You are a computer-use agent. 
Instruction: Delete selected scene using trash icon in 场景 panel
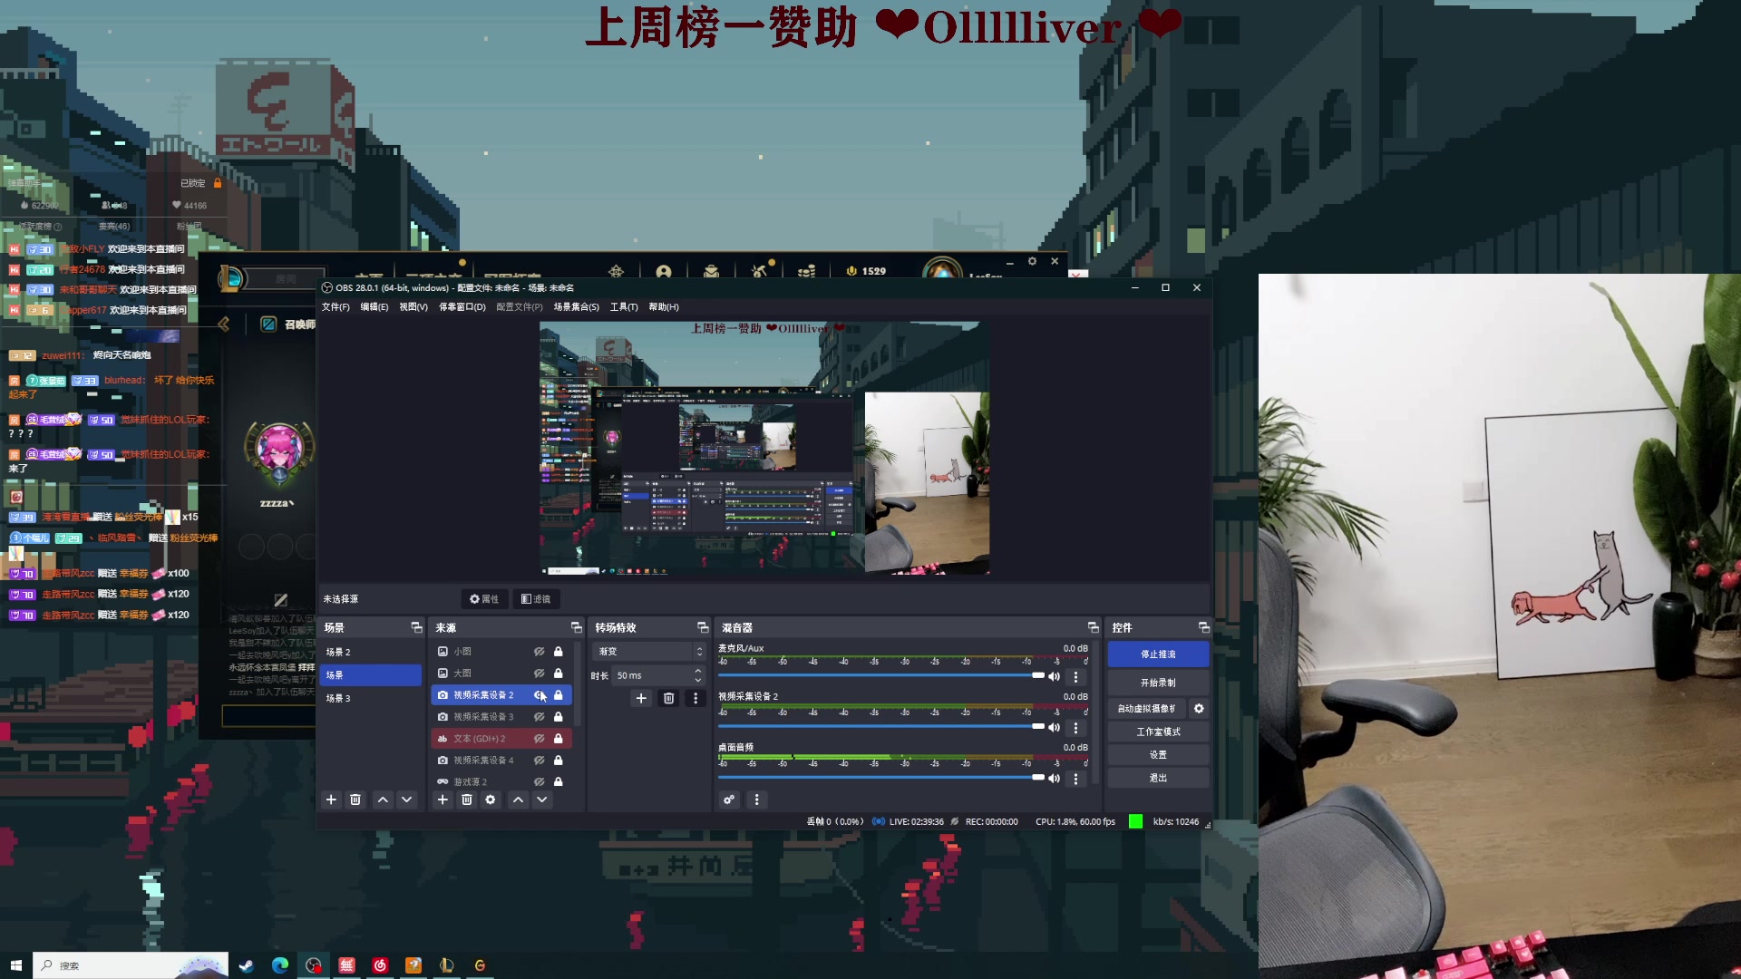tap(355, 800)
